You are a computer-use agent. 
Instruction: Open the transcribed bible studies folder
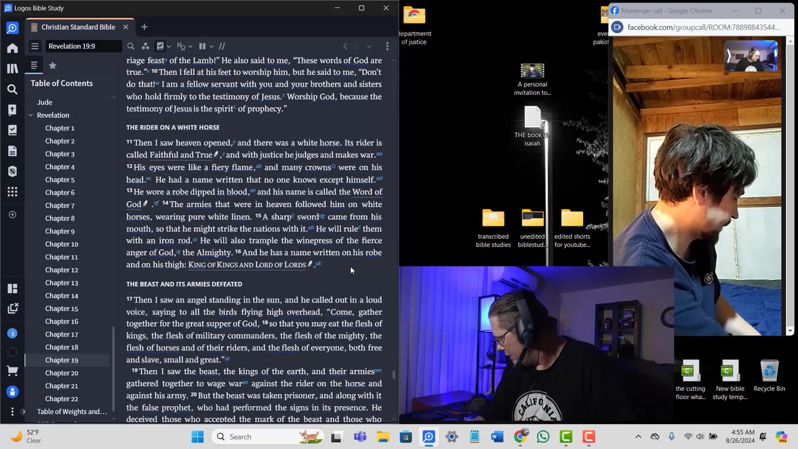[493, 228]
